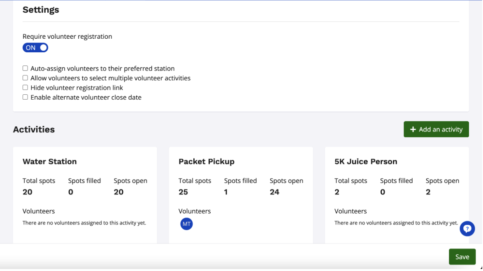
Task: Click Packet Pickup spots filled count
Action: [226, 192]
